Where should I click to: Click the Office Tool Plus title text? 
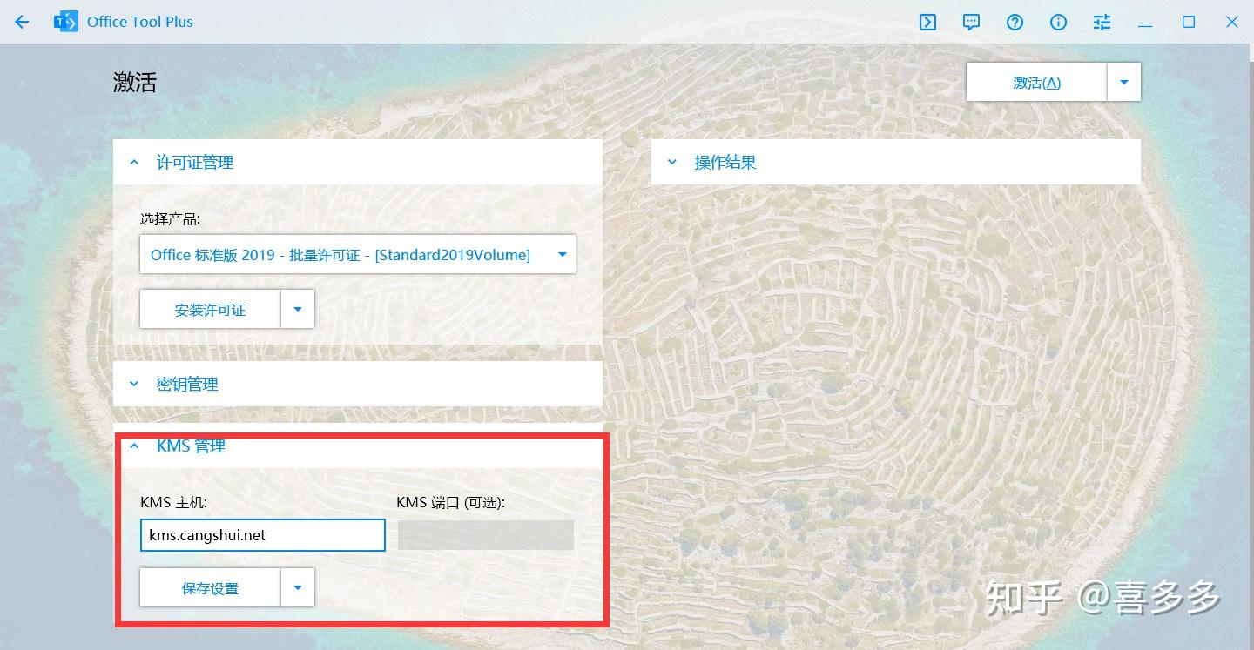click(140, 22)
